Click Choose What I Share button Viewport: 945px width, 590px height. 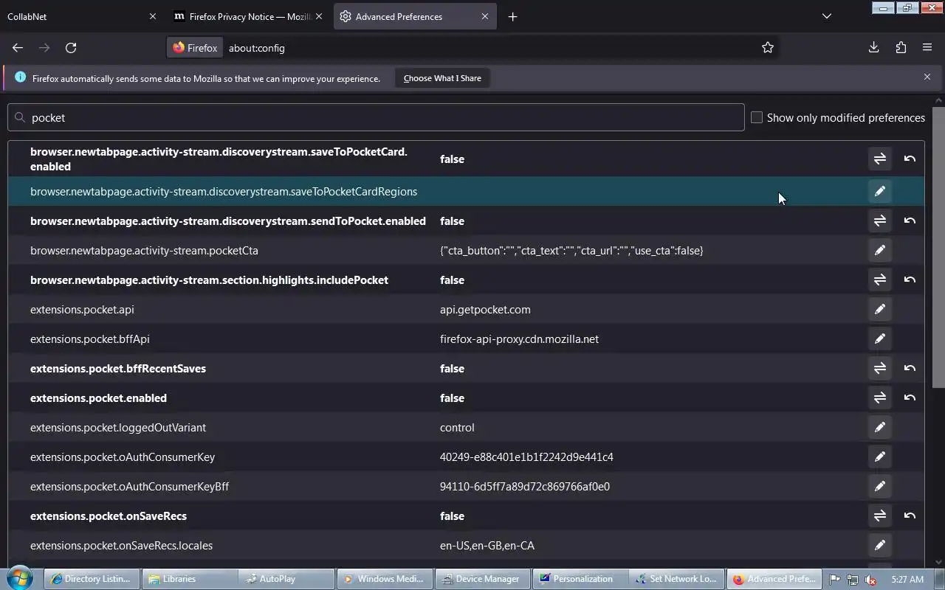tap(442, 78)
